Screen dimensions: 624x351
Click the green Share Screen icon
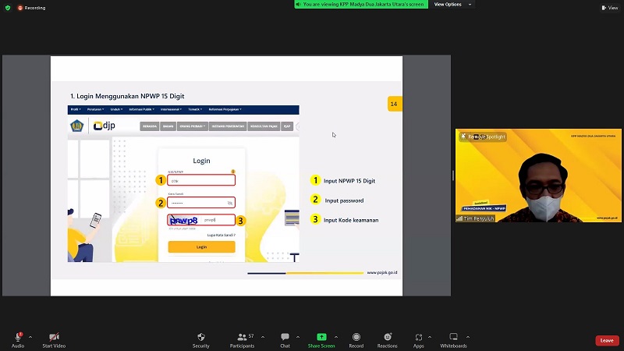[321, 337]
